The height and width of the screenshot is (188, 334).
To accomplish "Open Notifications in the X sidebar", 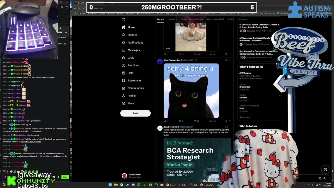I will pyautogui.click(x=133, y=42).
